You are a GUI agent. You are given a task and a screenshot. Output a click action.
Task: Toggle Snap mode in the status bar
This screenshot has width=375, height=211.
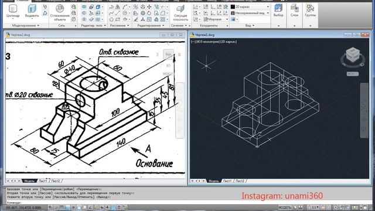56,207
